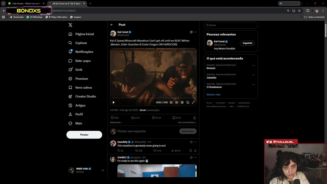View analytics for Quackity's comment
The height and width of the screenshot is (184, 327).
176,151
